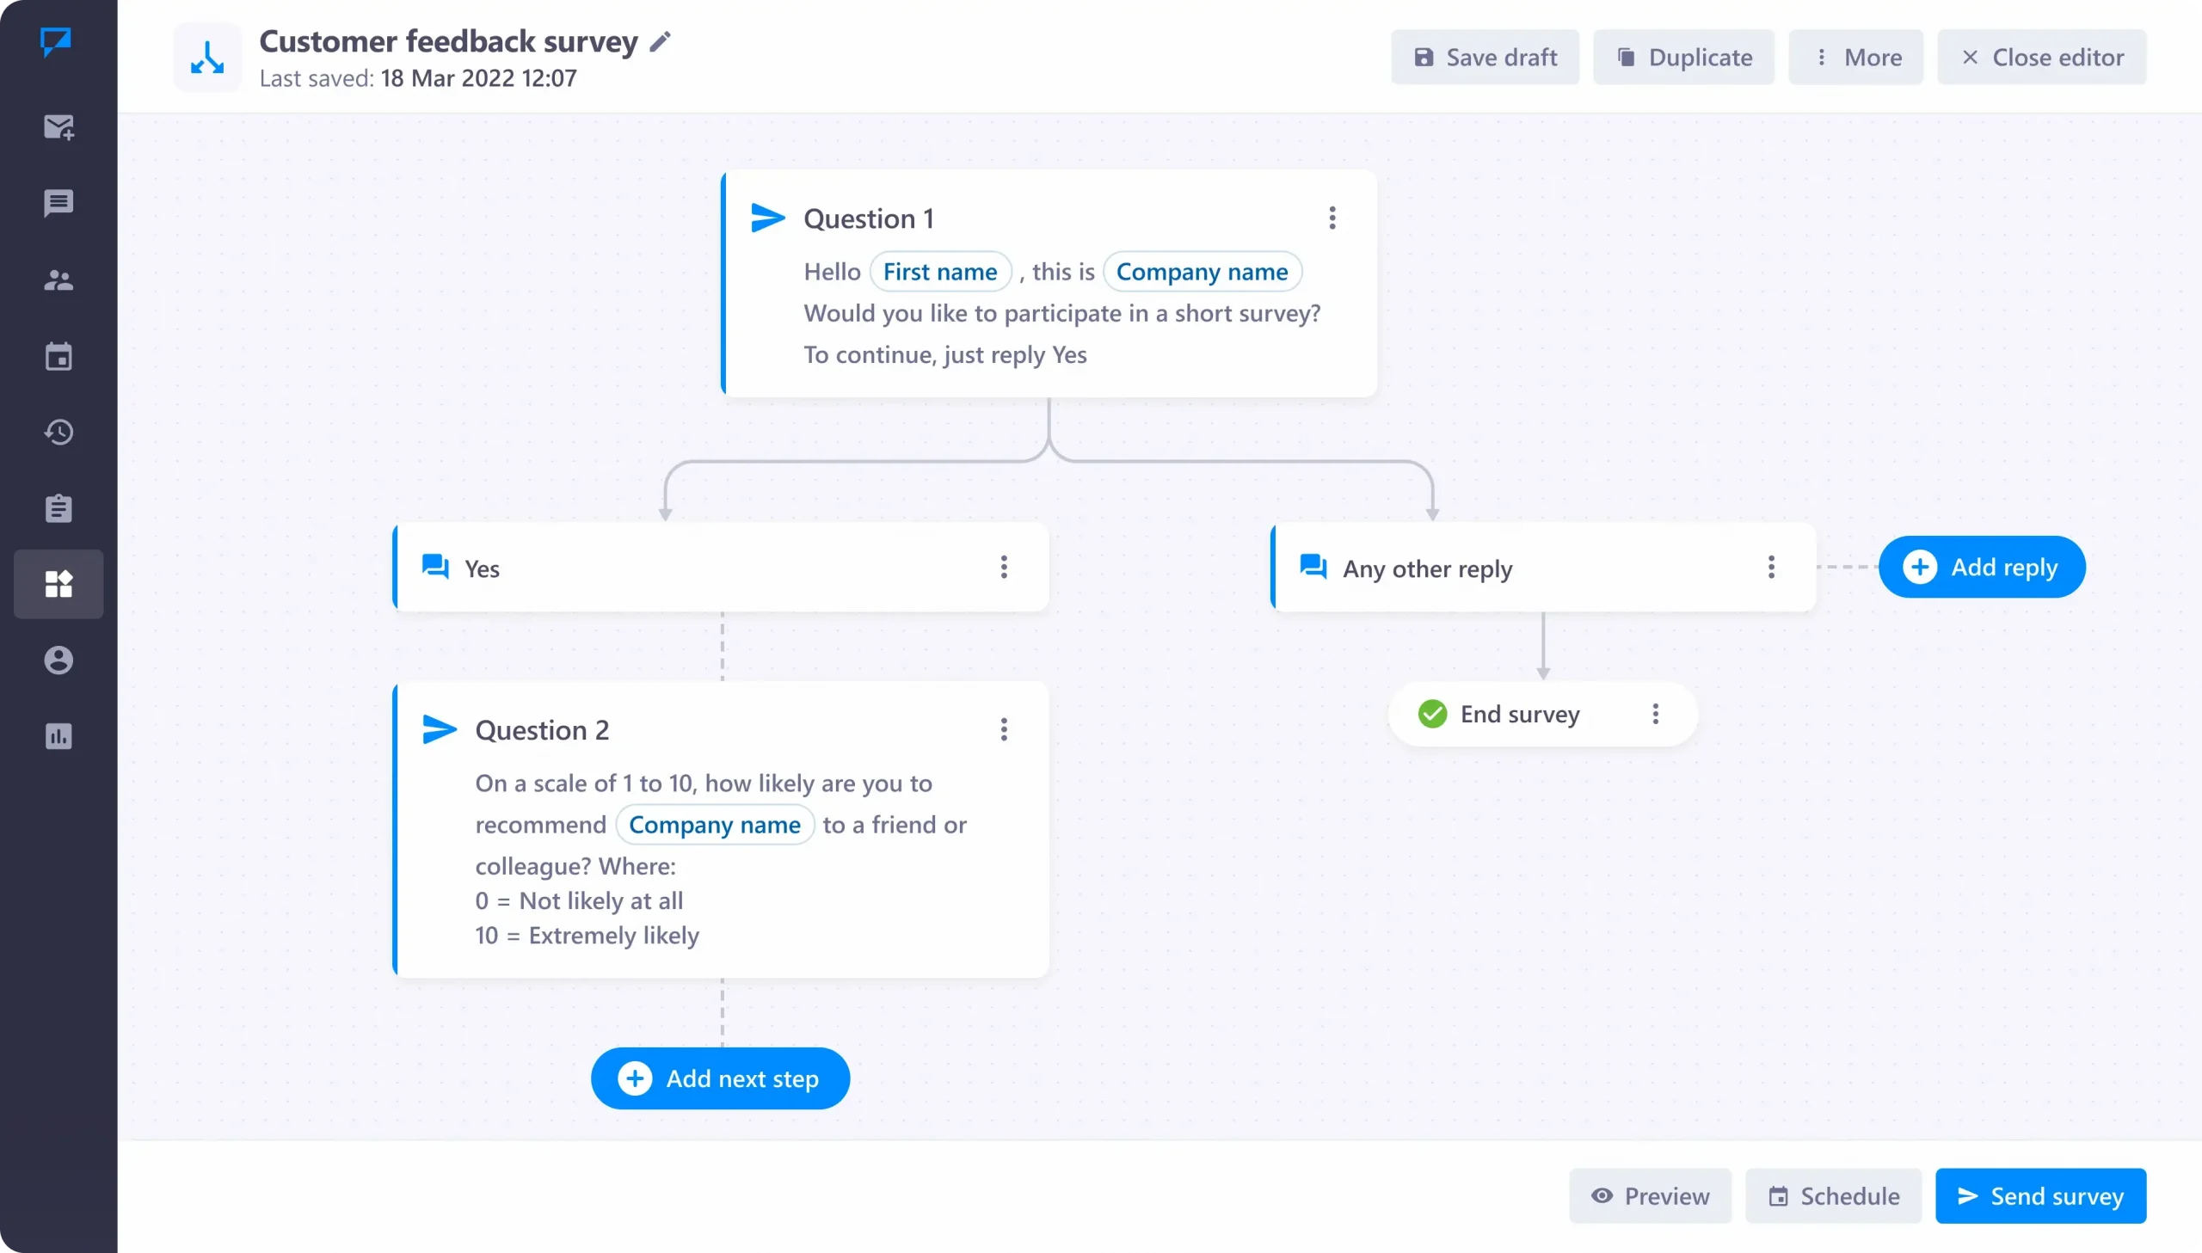Screen dimensions: 2202x1253
Task: Select Duplicate from top menu
Action: (1683, 58)
